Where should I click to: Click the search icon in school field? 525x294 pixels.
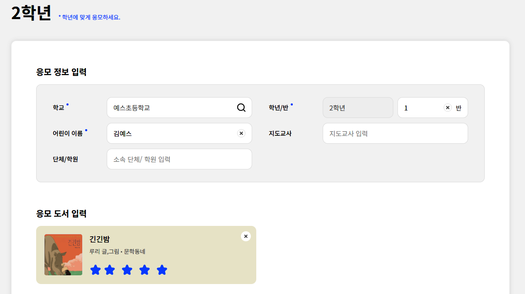(x=241, y=108)
